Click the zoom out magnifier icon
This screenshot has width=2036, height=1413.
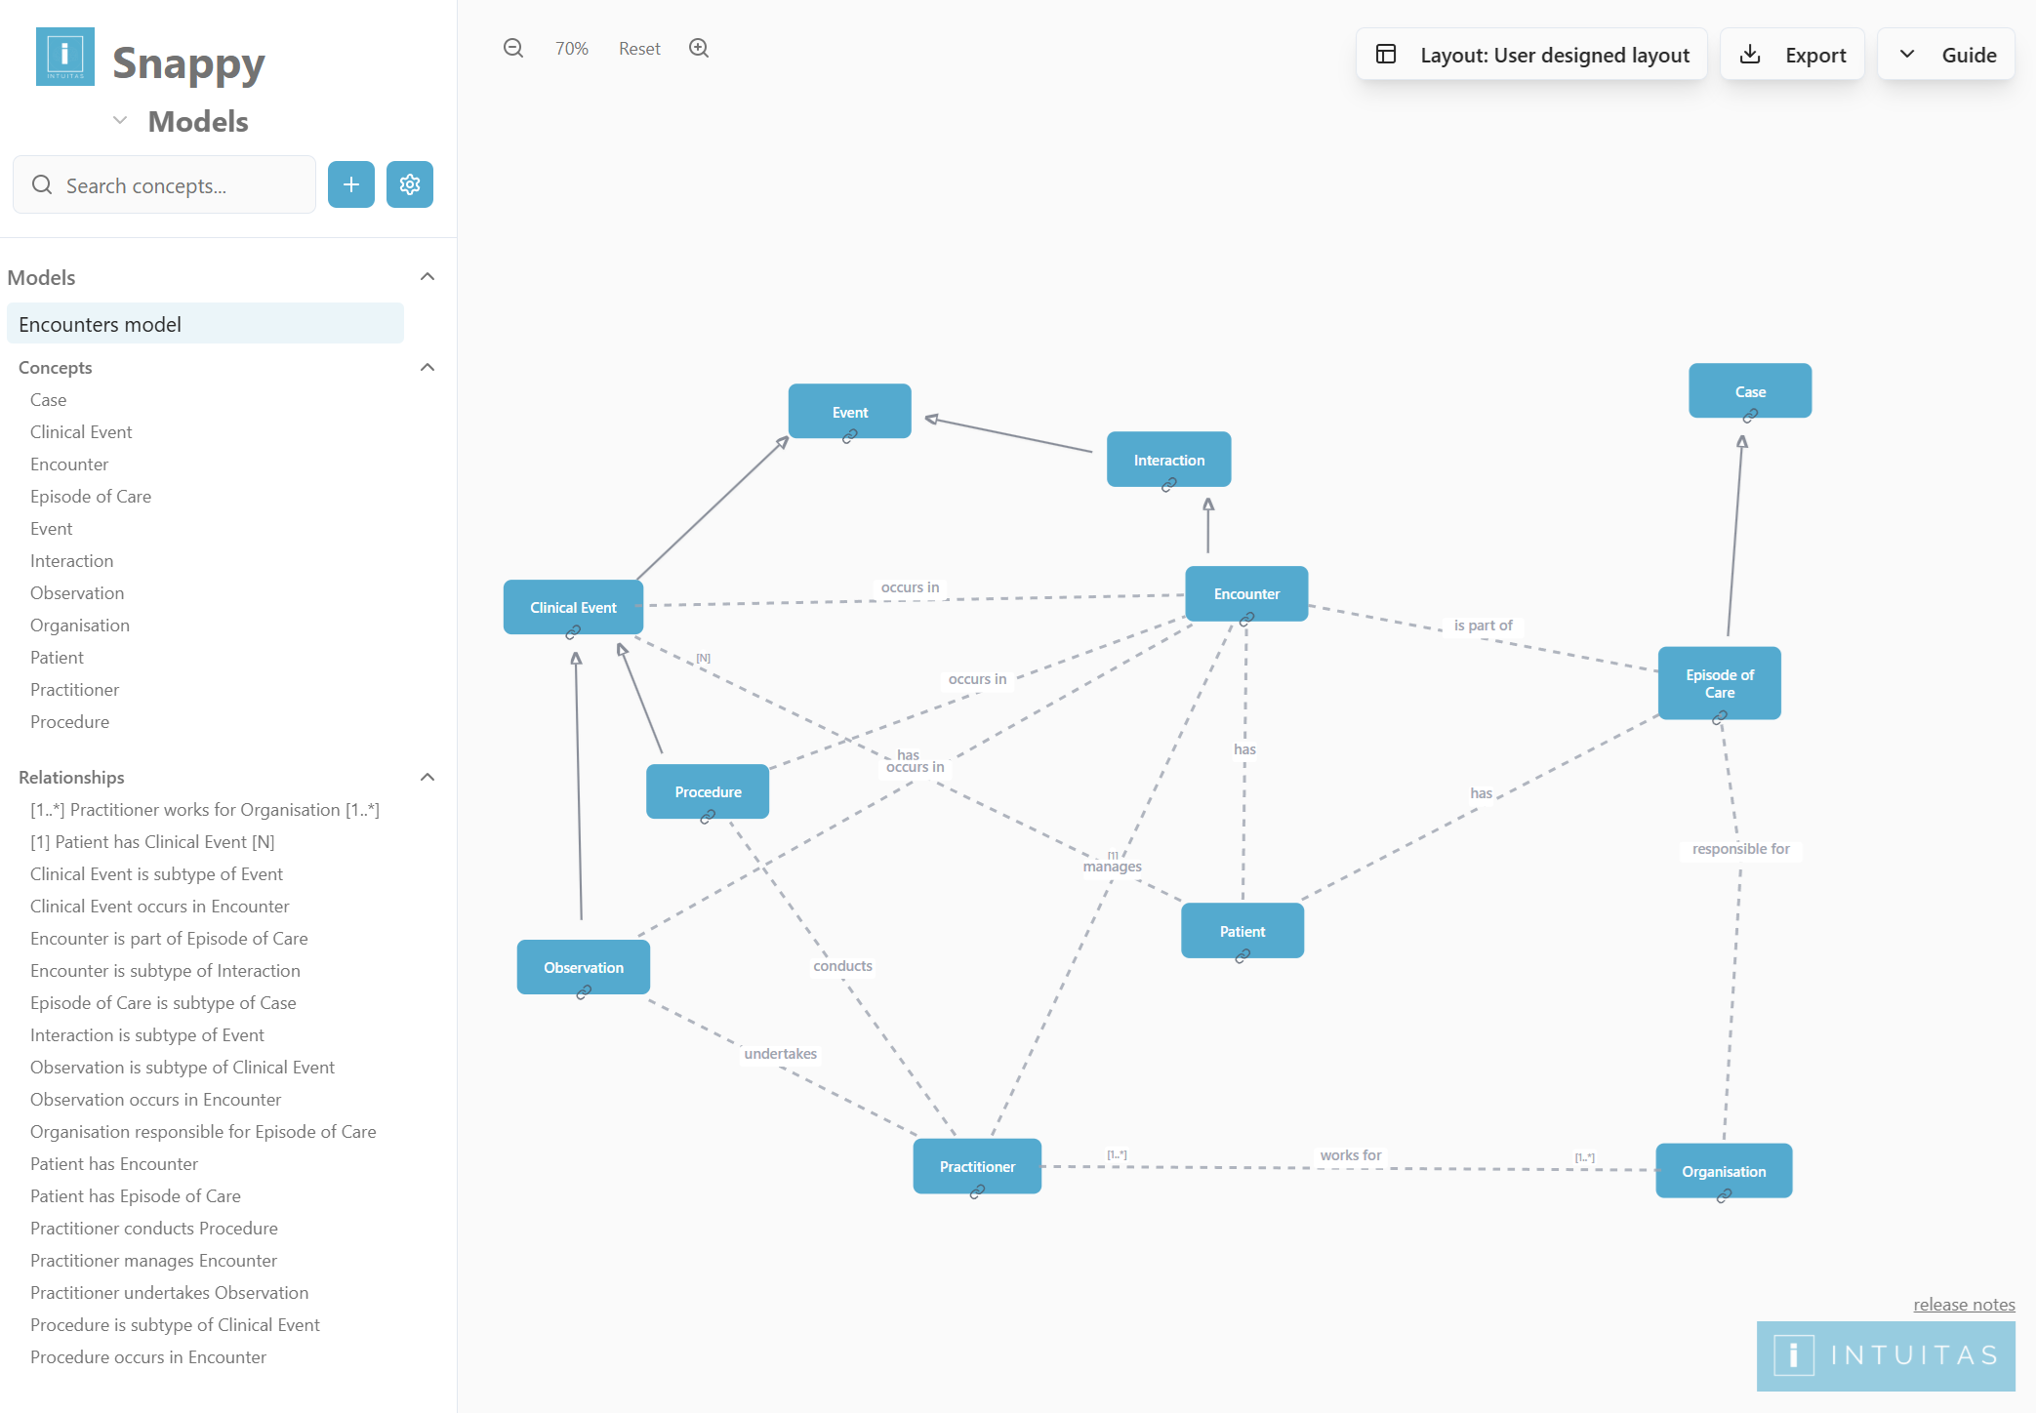tap(513, 49)
